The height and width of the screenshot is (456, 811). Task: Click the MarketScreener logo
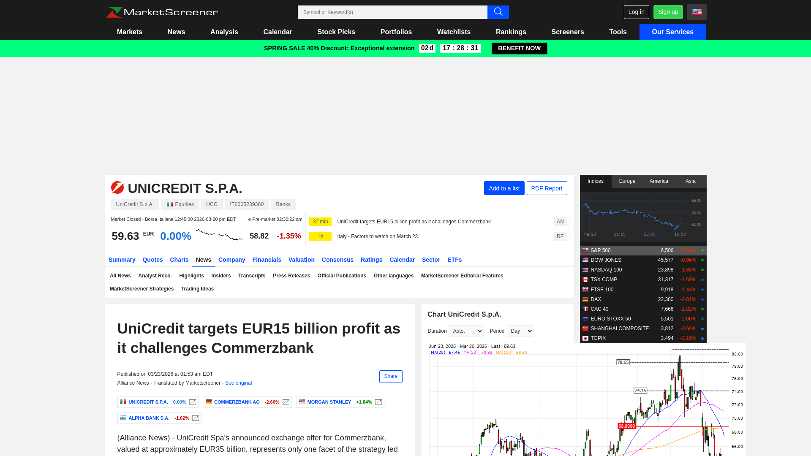pyautogui.click(x=162, y=12)
